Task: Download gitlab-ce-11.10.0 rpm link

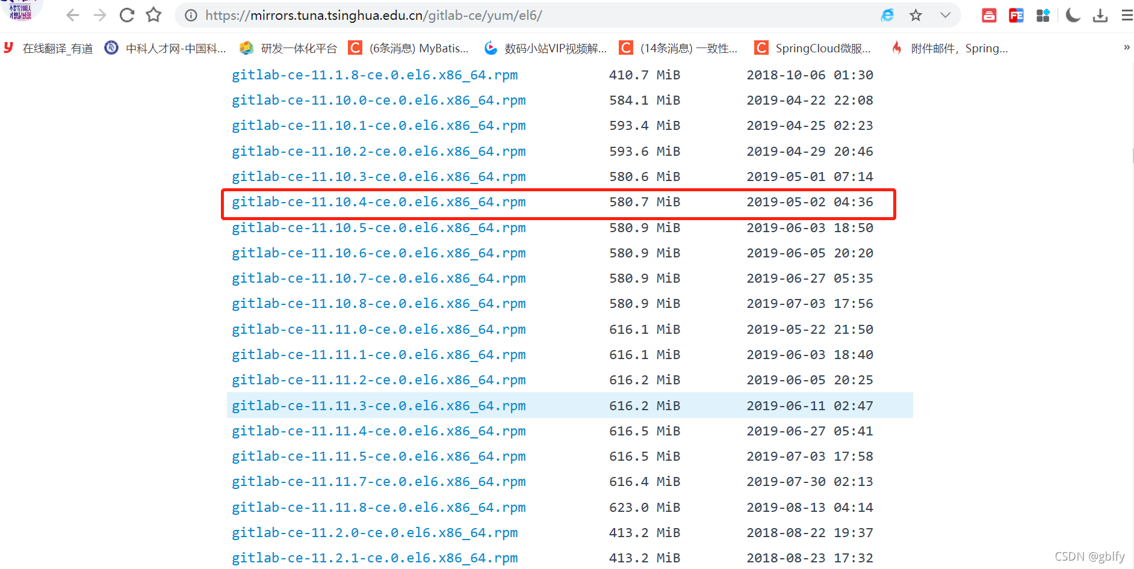Action: 379,100
